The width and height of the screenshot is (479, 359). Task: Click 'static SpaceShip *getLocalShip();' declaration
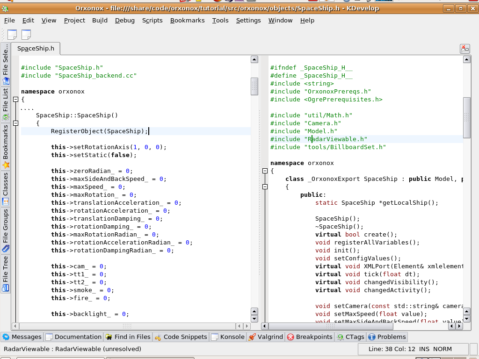[377, 203]
